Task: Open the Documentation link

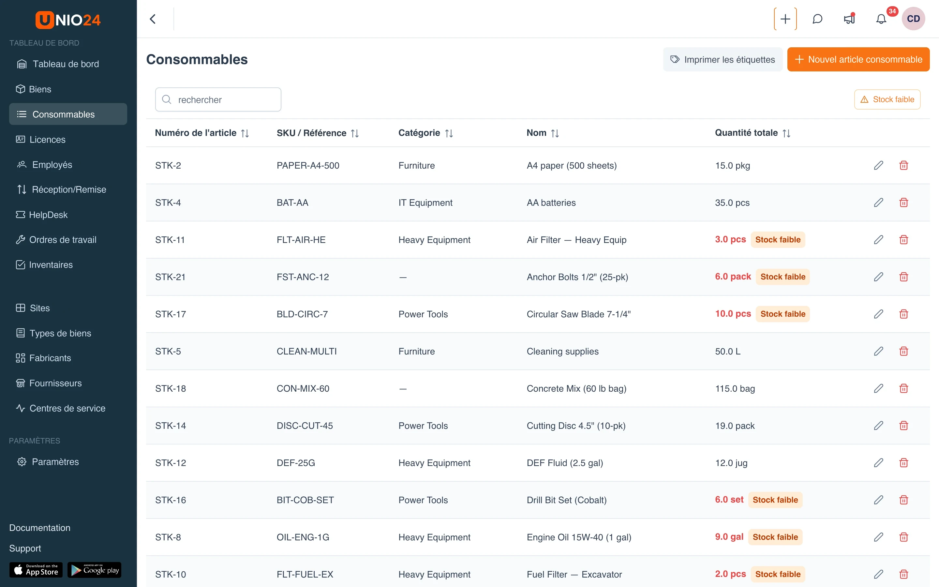Action: [39, 528]
